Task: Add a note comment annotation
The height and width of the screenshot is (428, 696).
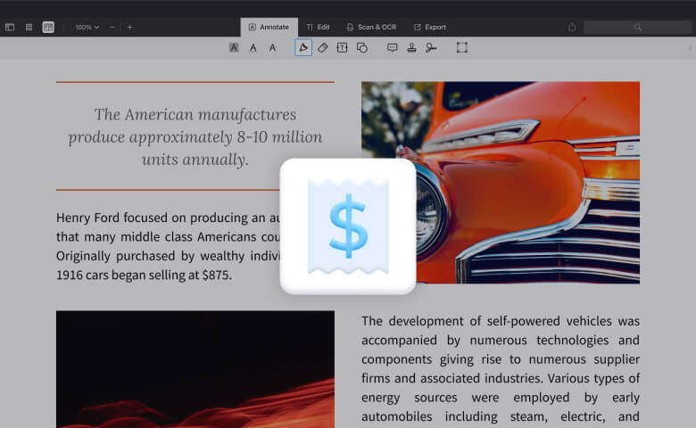Action: pos(392,47)
